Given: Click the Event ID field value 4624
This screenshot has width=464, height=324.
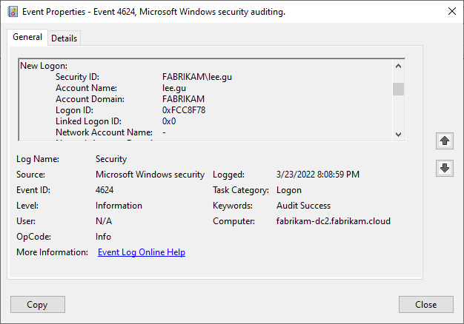Looking at the screenshot, I should pos(105,190).
